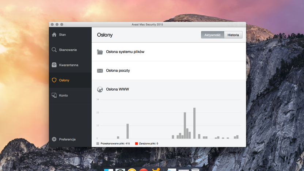304x171 pixels.
Task: Open the Konto section
Action: click(70, 95)
